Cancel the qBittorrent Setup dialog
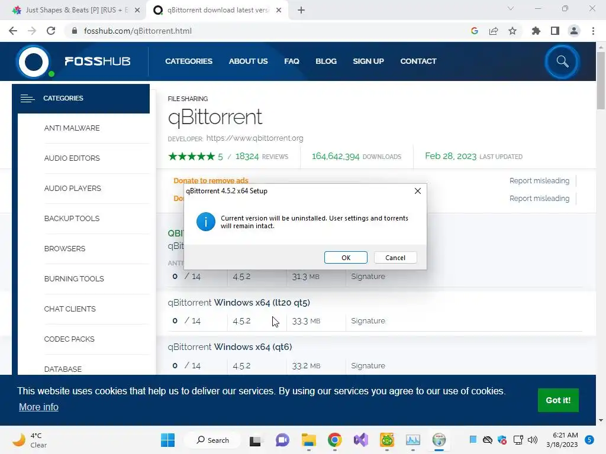The image size is (606, 454). click(x=395, y=258)
